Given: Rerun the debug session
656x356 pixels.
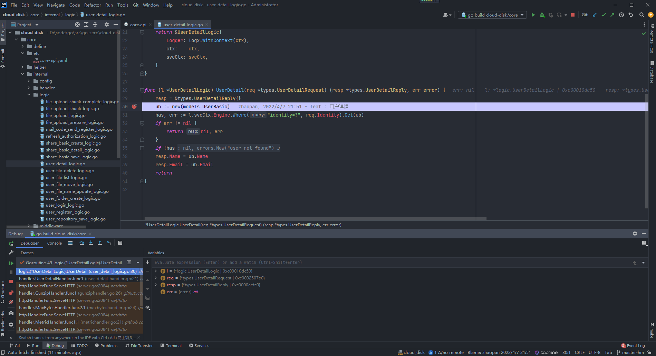Looking at the screenshot, I should 11,244.
